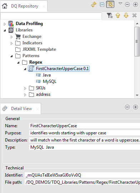Switch to the Detail View tab
Viewport: 140px width, 193px height.
click(x=21, y=109)
